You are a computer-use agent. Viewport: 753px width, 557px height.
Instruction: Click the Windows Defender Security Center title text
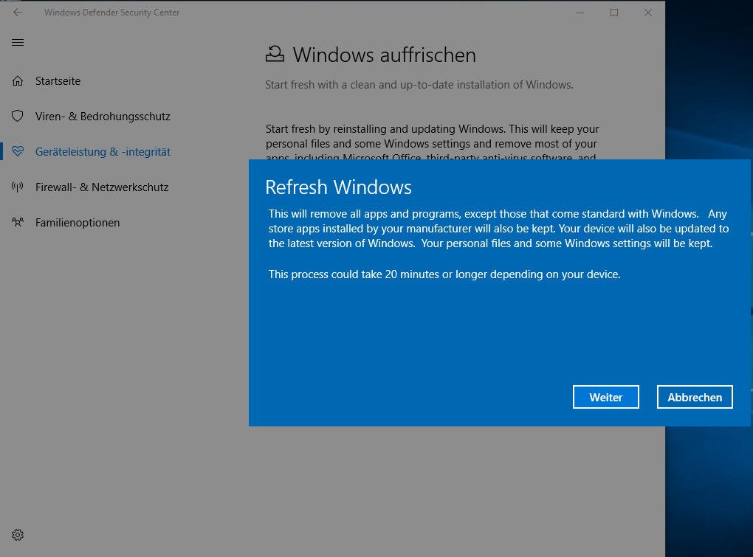pos(111,13)
